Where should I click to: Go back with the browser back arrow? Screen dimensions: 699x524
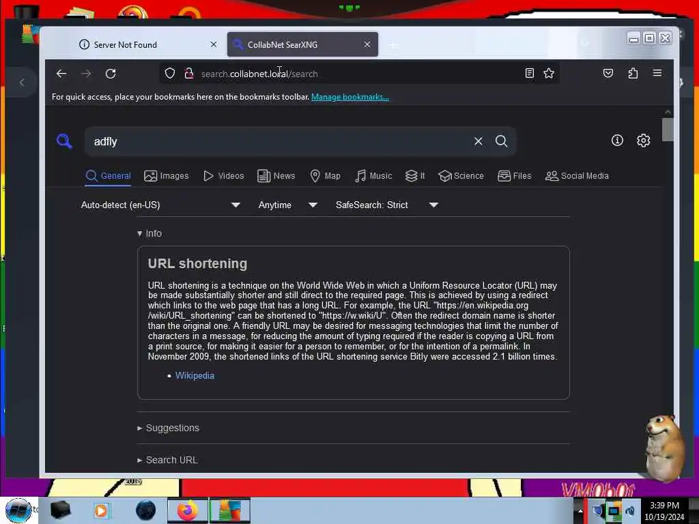click(x=61, y=74)
